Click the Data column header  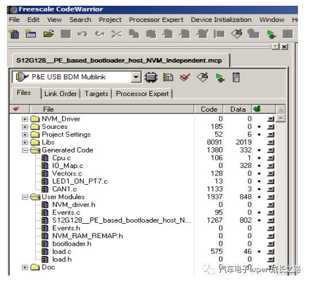point(238,109)
